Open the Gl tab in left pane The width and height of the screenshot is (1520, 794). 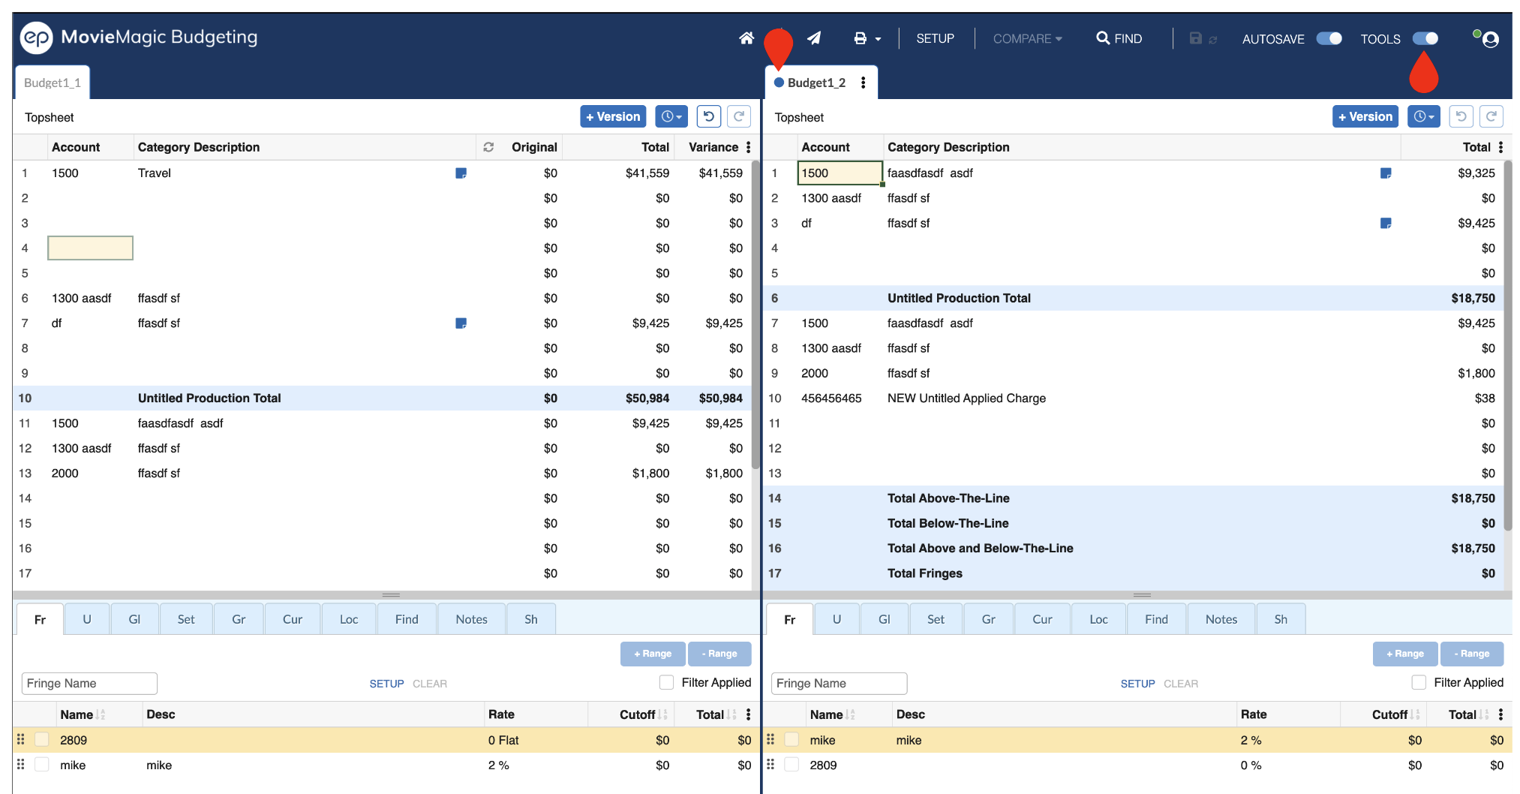pos(134,619)
